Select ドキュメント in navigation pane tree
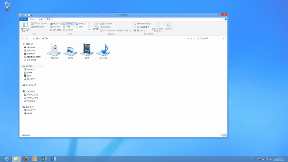The image size is (288, 162). coord(29,69)
